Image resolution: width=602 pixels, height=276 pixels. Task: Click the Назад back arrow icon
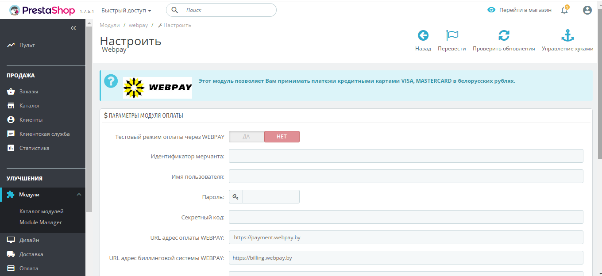[x=423, y=36]
